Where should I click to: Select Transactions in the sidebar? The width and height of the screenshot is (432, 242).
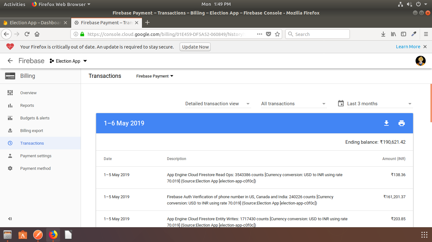[40, 143]
